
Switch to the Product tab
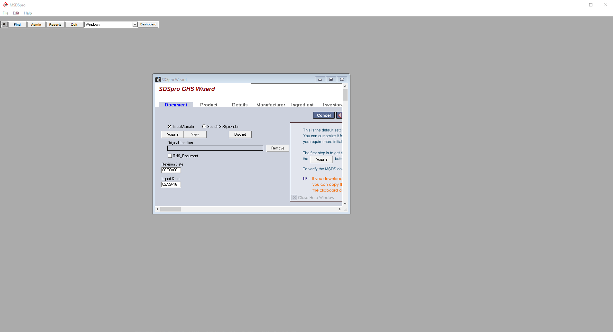pos(209,105)
